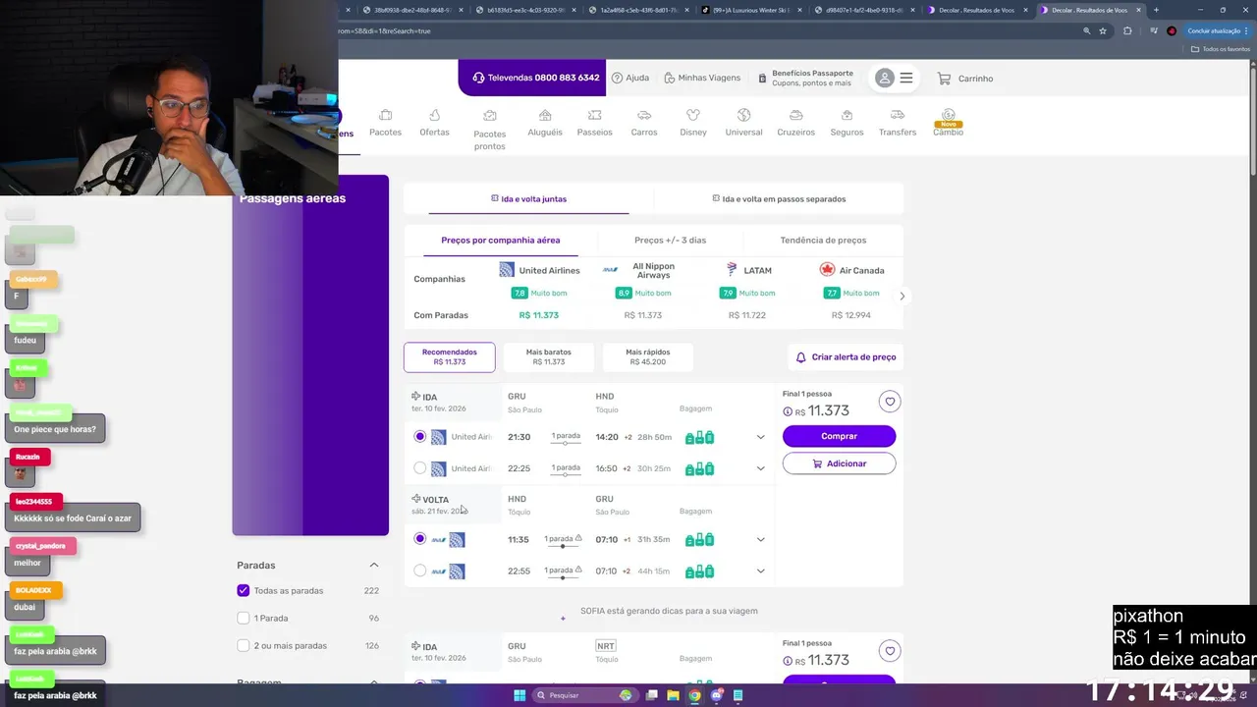This screenshot has height=707, width=1257.
Task: Open the Windows Start menu
Action: pyautogui.click(x=519, y=695)
